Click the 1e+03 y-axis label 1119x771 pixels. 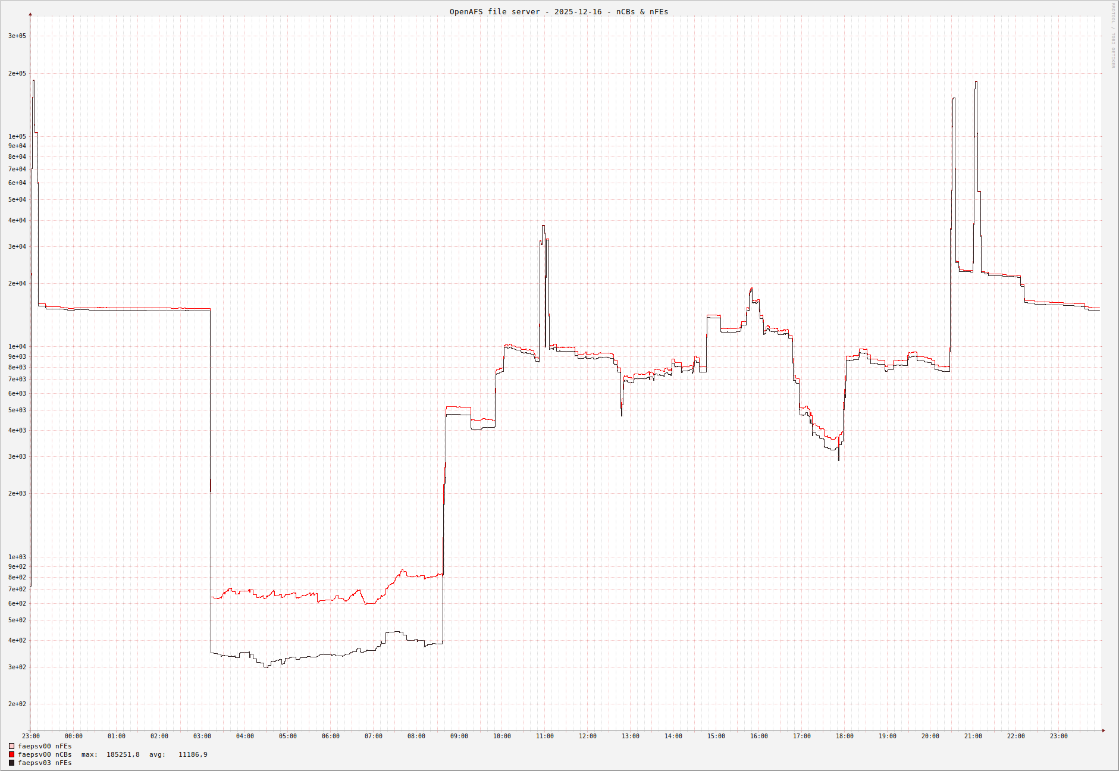tap(17, 557)
